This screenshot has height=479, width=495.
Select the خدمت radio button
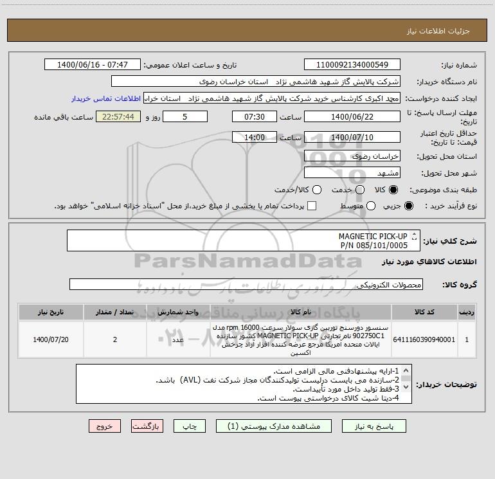[x=360, y=190]
